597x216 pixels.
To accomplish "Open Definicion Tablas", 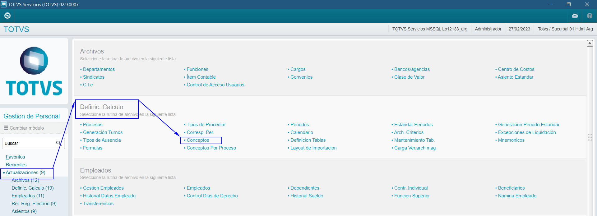I will point(308,140).
